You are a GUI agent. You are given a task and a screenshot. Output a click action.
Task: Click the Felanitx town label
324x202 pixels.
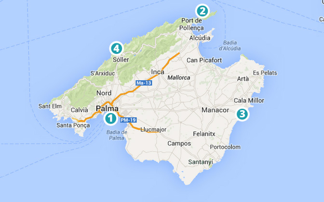tap(204, 134)
